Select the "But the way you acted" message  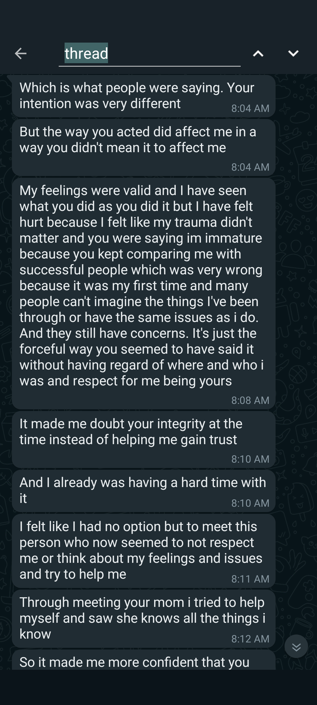tap(138, 140)
